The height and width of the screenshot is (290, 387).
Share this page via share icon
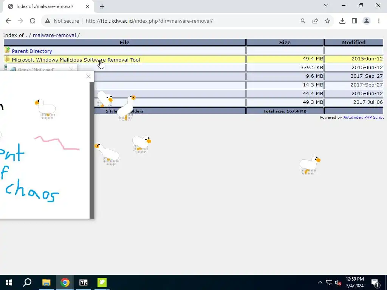[x=315, y=21]
